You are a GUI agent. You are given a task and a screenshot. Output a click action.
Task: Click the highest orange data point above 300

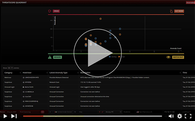coord(101,19)
